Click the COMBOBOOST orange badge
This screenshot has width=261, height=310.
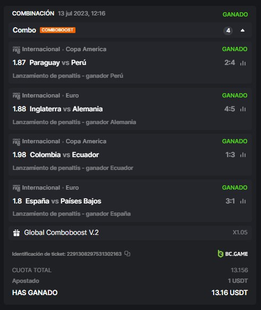coord(57,30)
